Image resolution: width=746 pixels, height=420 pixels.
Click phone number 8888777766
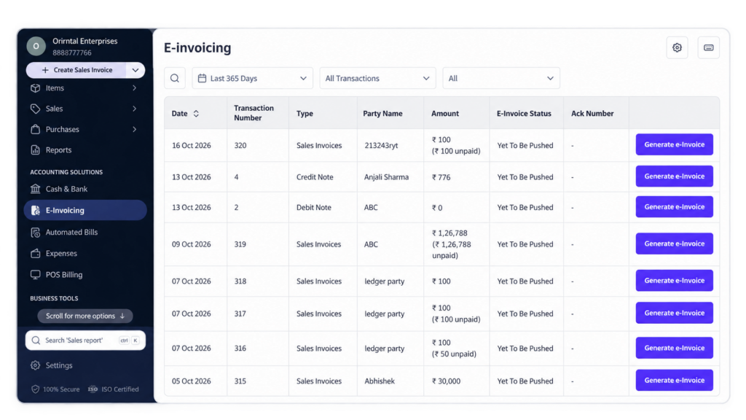(x=72, y=52)
